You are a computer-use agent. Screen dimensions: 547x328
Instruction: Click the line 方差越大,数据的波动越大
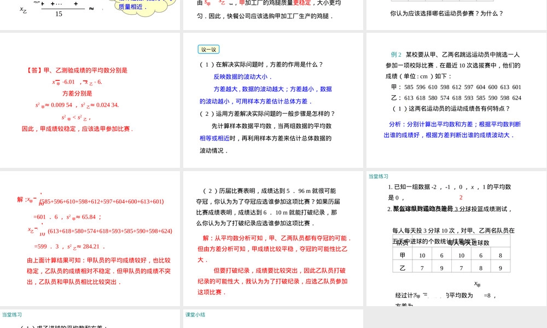click(x=272, y=89)
